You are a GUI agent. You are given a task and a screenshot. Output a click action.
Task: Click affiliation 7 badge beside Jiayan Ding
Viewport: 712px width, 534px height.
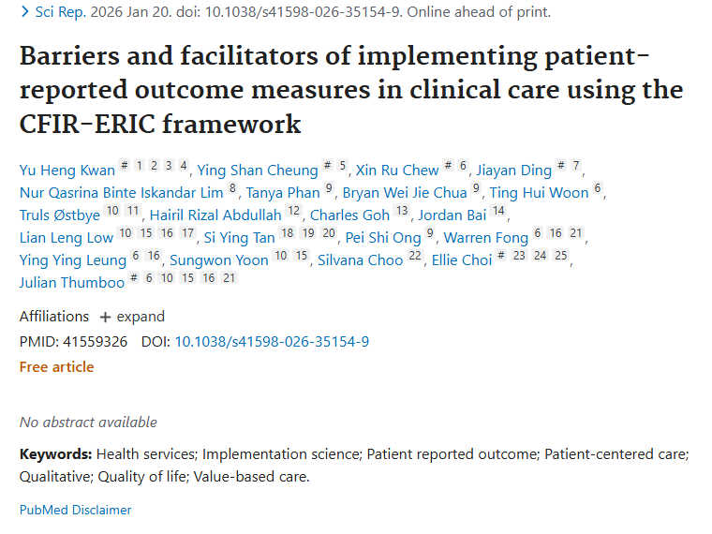tap(576, 167)
